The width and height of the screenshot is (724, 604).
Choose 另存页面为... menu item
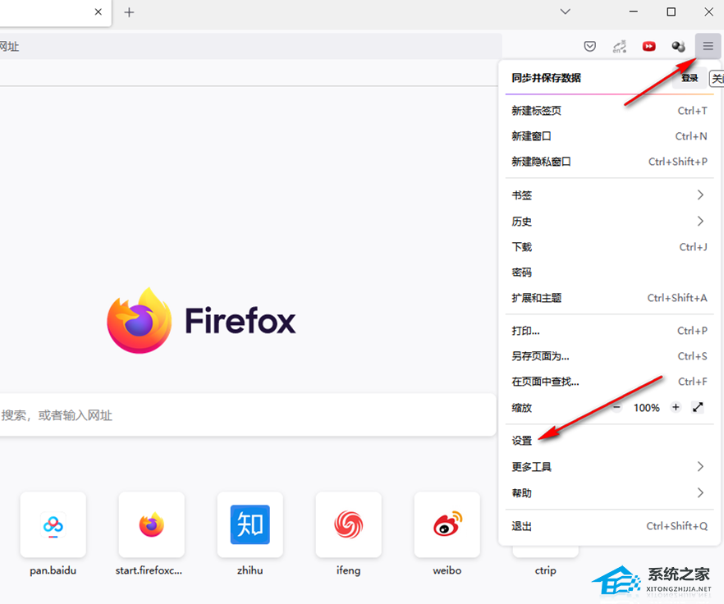pyautogui.click(x=609, y=356)
